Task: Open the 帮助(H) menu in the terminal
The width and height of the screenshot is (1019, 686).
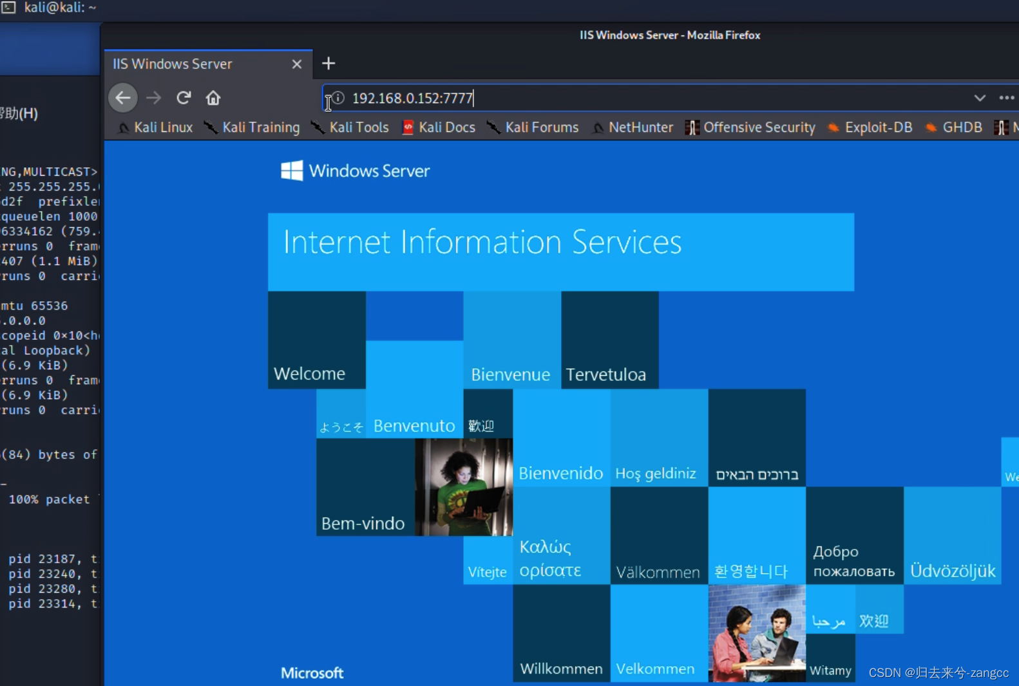Action: click(x=19, y=113)
